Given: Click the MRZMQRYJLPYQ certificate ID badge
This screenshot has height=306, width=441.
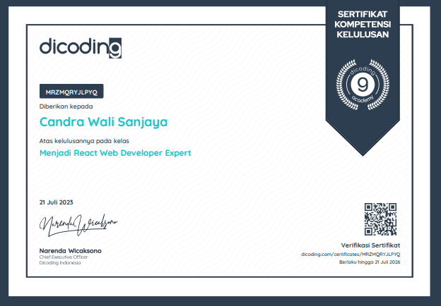Looking at the screenshot, I should click(x=71, y=91).
